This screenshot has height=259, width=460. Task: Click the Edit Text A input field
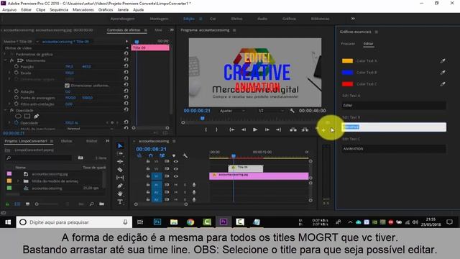coord(394,105)
